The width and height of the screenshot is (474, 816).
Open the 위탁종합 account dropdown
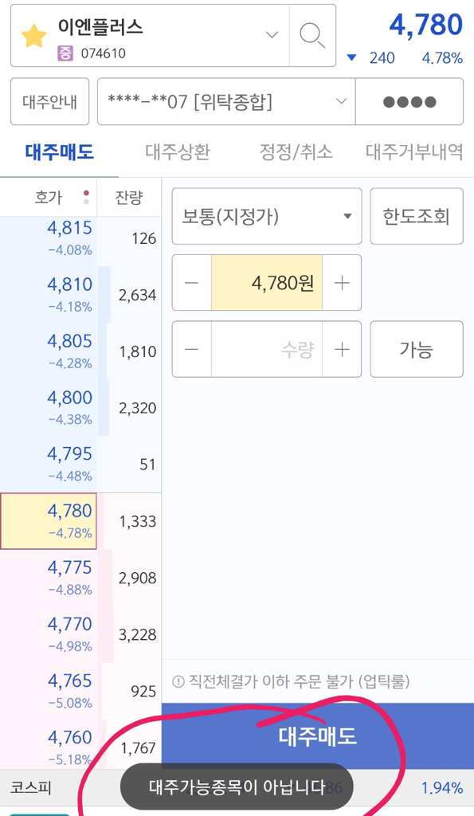point(226,101)
